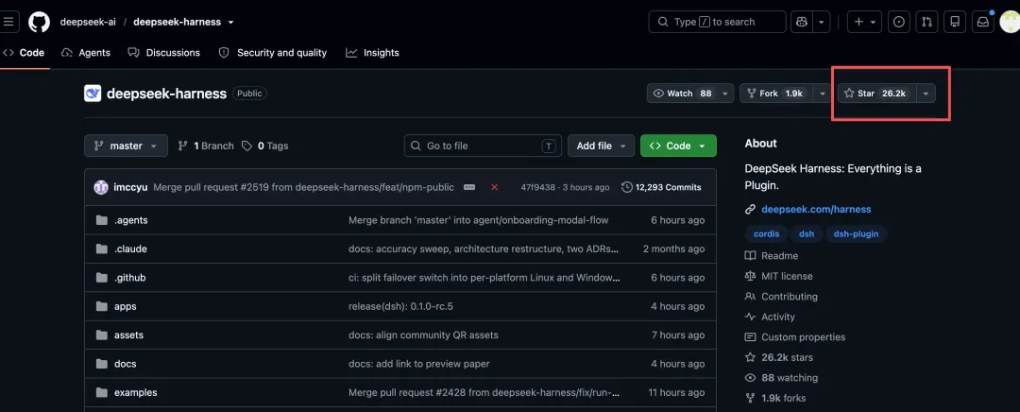Open the Security and quality tab
Screen dimensions: 1020x412
(x=273, y=53)
